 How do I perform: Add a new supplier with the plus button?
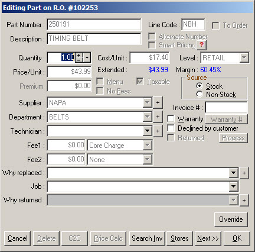coord(158,102)
